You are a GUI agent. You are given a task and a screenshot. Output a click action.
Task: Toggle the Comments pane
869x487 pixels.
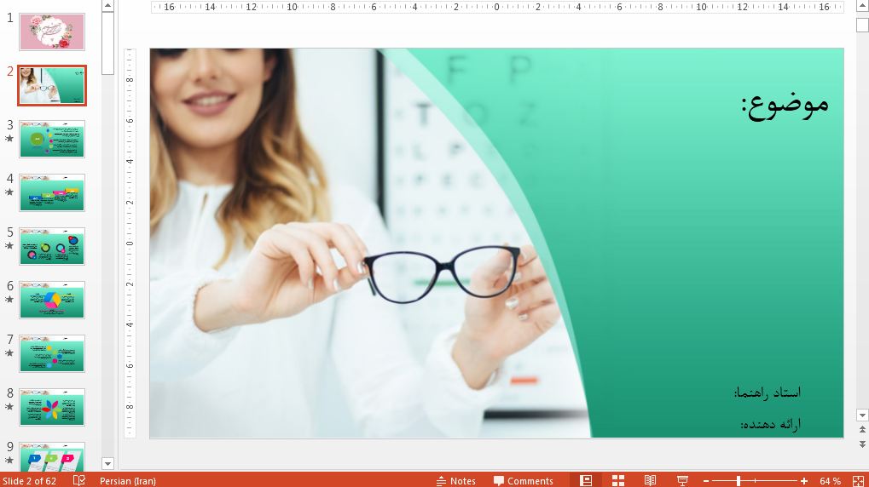pos(523,481)
